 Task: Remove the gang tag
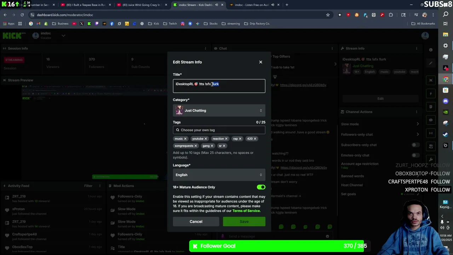pos(212,146)
